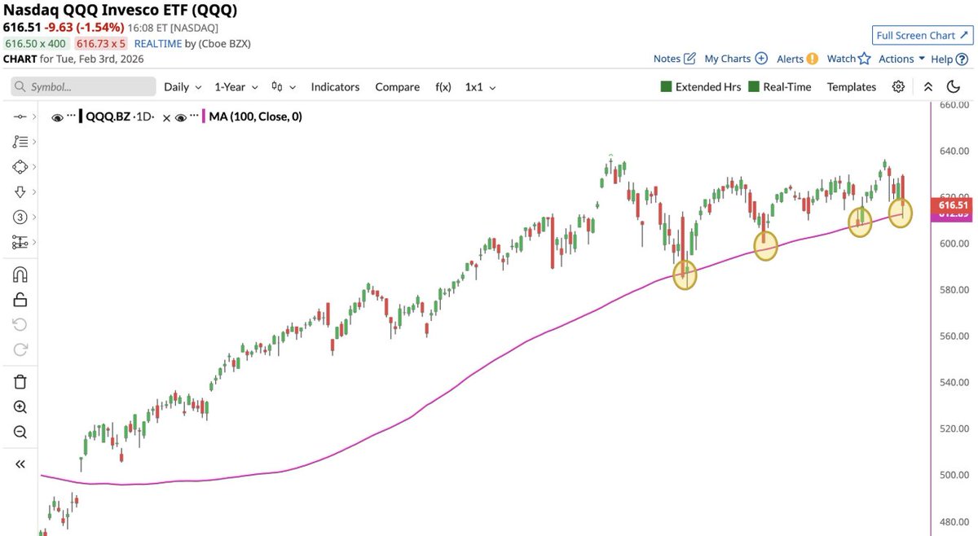Zoom out with the minus magnifier
Screen dimensions: 978x536
tap(20, 433)
